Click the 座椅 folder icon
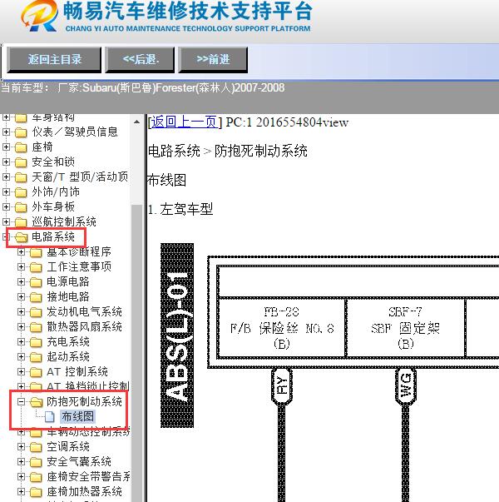This screenshot has width=499, height=502. pos(21,147)
